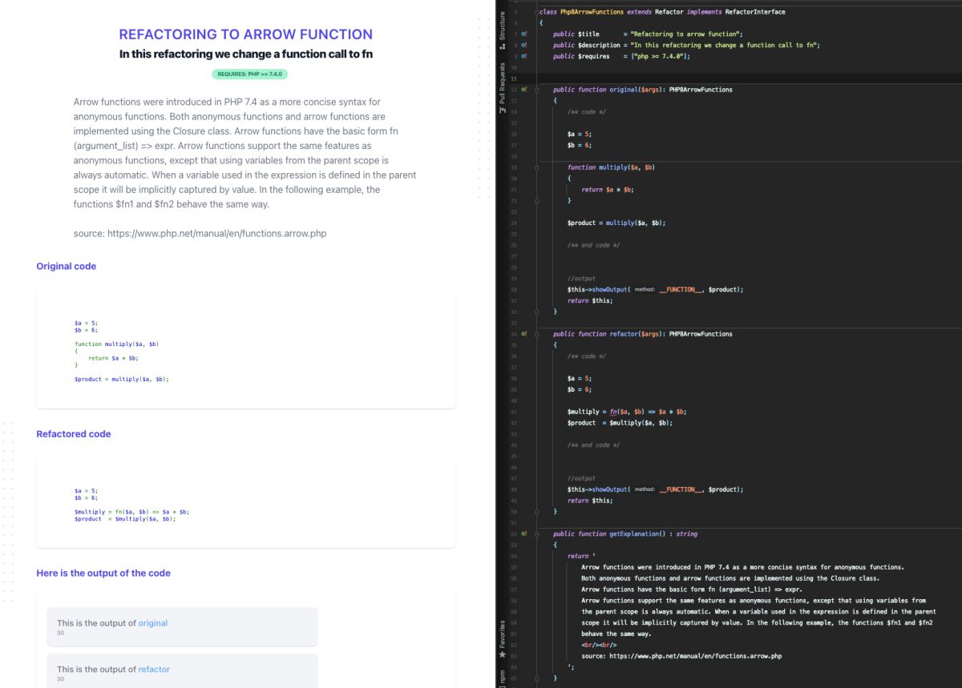962x688 pixels.
Task: Click the '$requires' property name in editor
Action: 593,57
